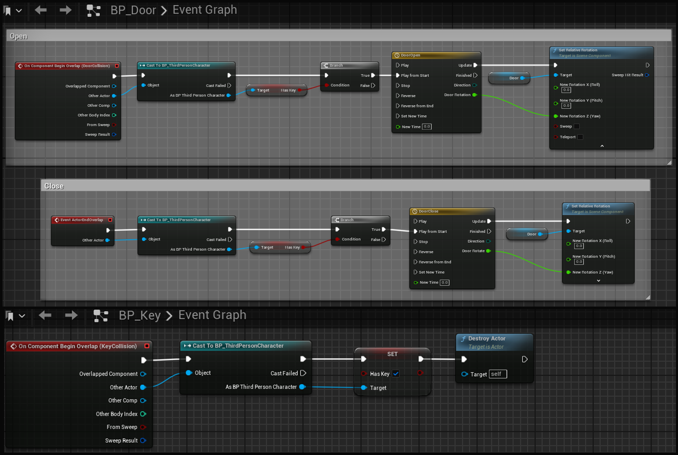Click the graph icon left of BP_Door
678x455 pixels.
pos(94,10)
